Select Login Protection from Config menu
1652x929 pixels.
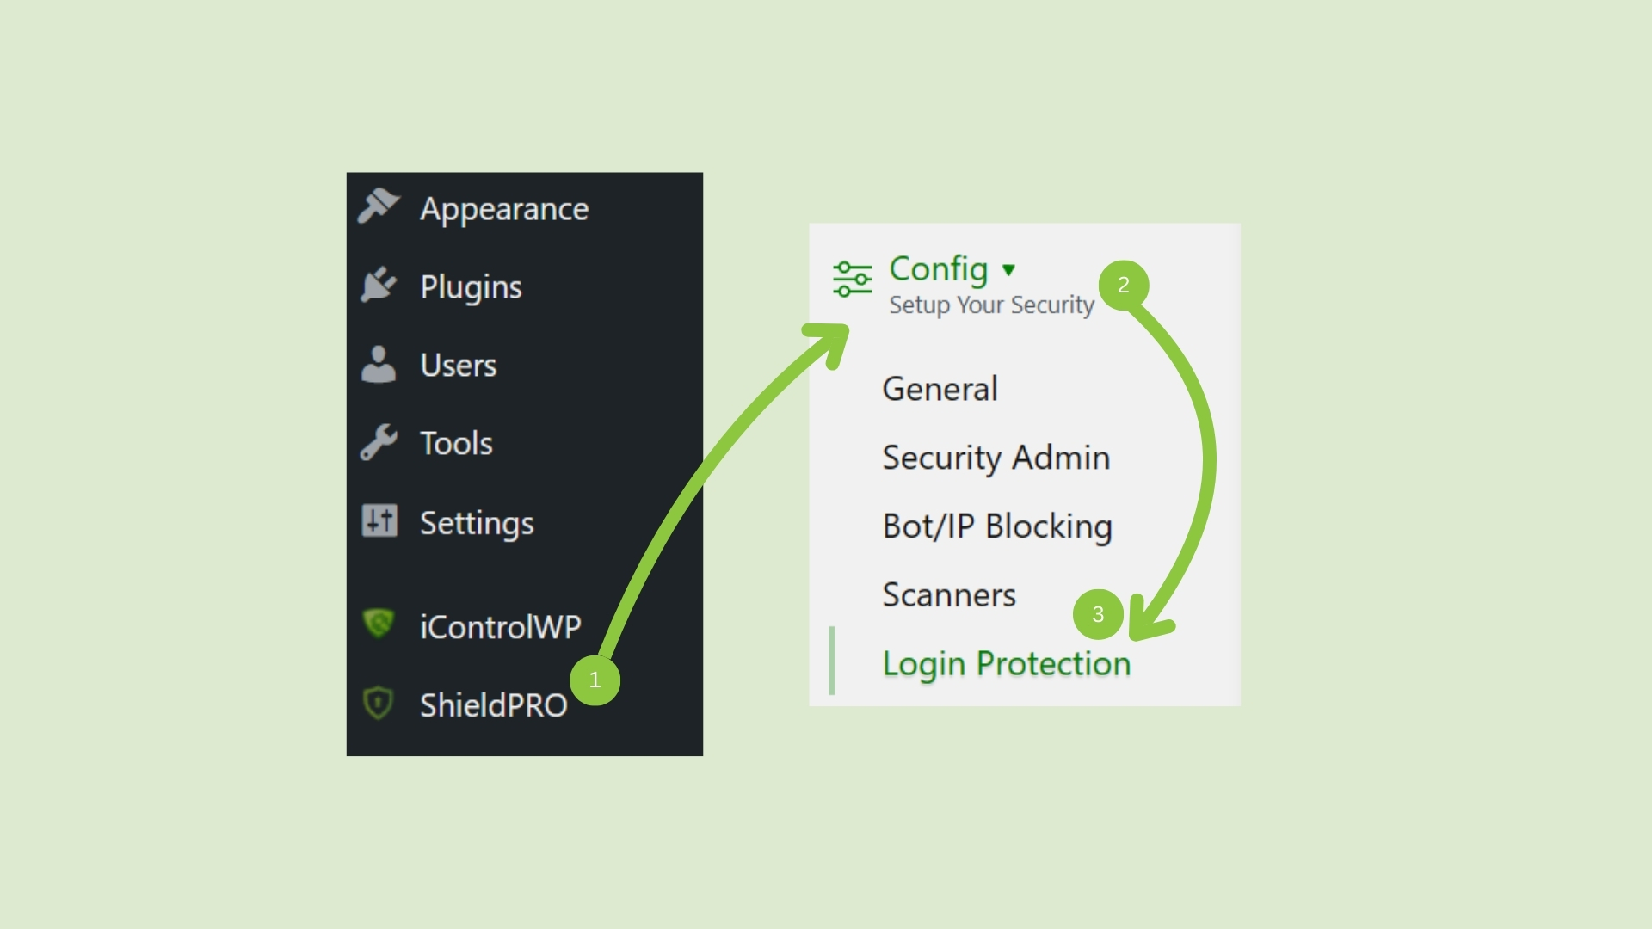[1005, 662]
